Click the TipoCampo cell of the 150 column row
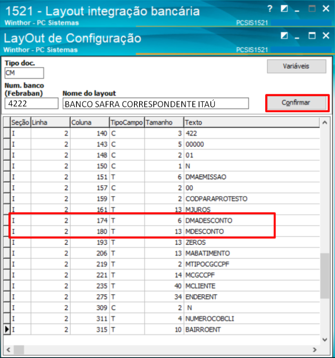Image resolution: width=335 pixels, height=358 pixels. 127,166
